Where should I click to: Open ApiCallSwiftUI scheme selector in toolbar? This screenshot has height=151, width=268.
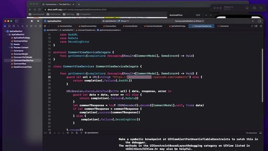point(109,21)
